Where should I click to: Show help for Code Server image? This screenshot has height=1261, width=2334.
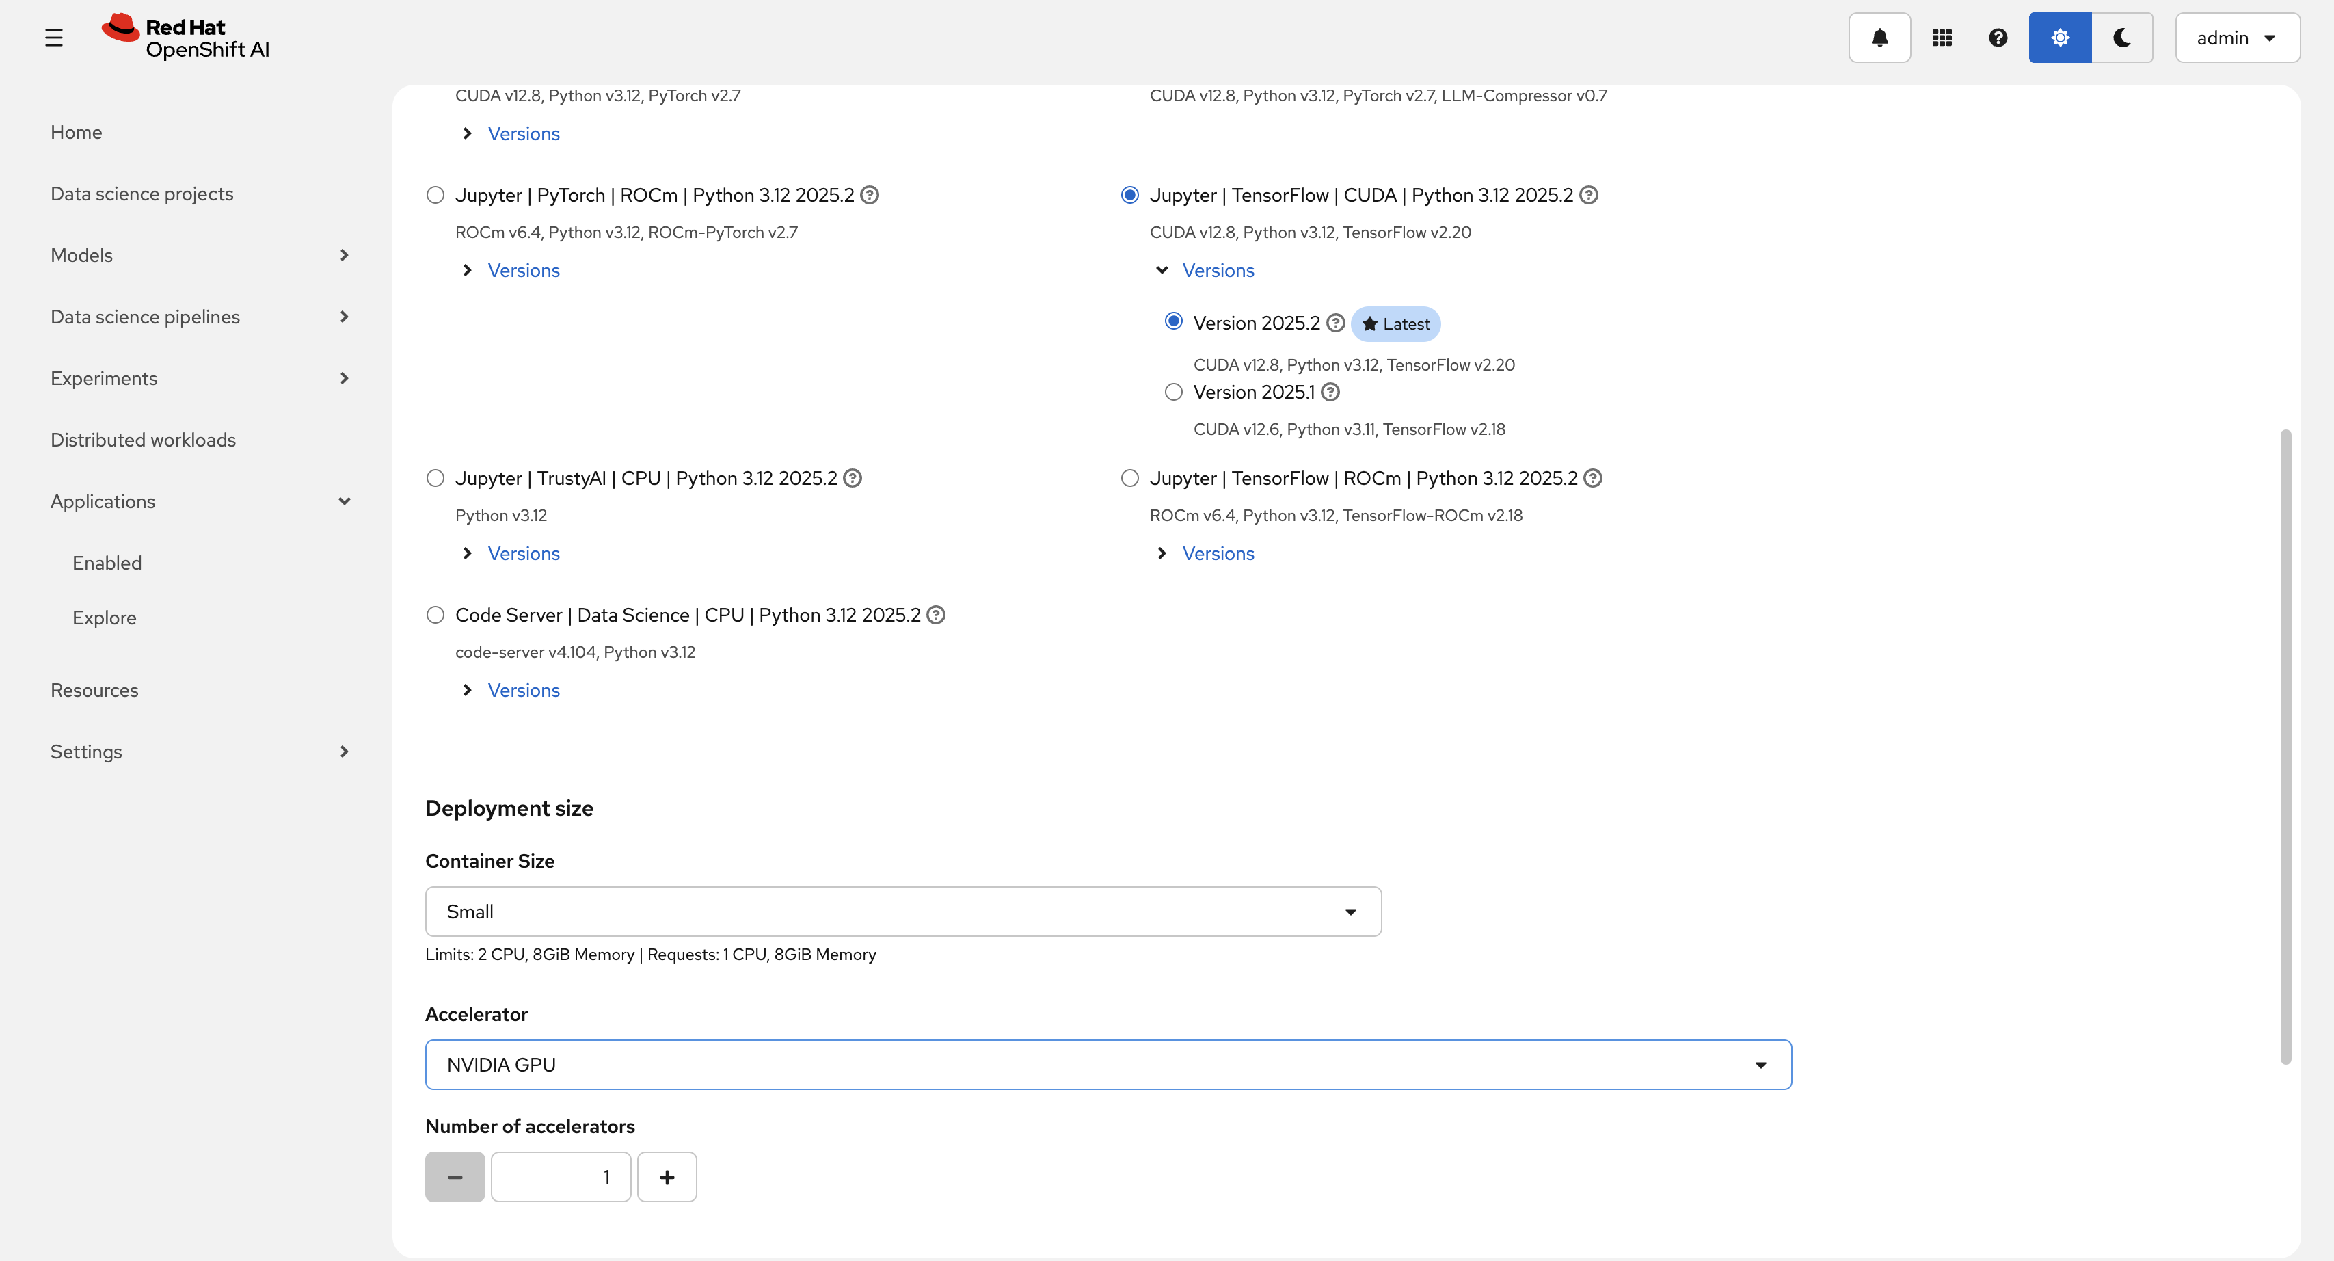point(936,615)
